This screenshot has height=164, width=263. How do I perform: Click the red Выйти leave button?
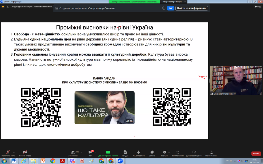pos(256,153)
